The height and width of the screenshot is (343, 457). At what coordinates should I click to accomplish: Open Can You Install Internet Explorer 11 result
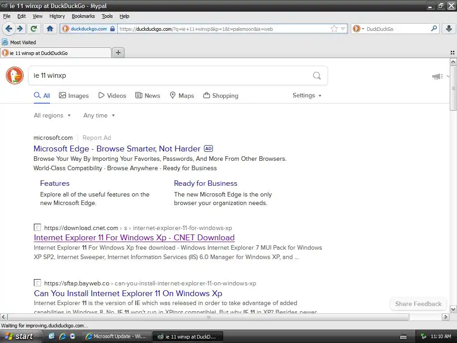[x=128, y=293]
